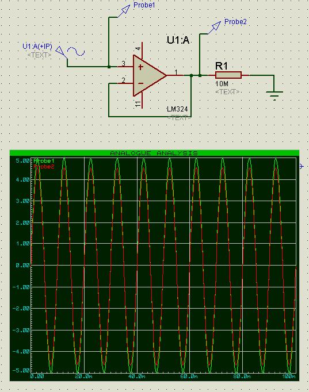Viewport: 309px width, 392px height.
Task: Click the R1 reference label
Action: (222, 66)
